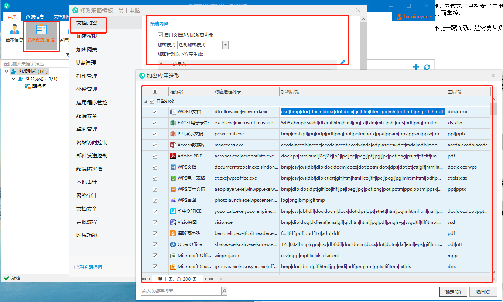Click the 已选择 韩梅梅 link

tap(88, 267)
